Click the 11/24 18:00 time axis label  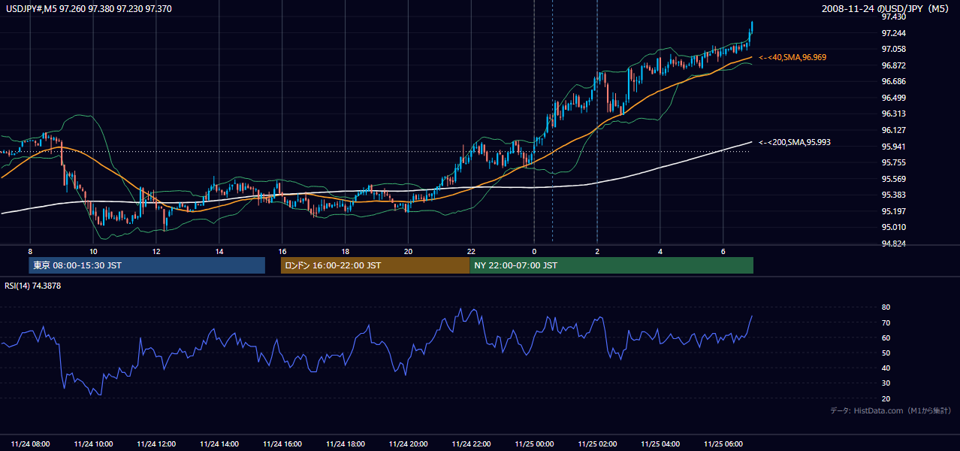click(346, 443)
